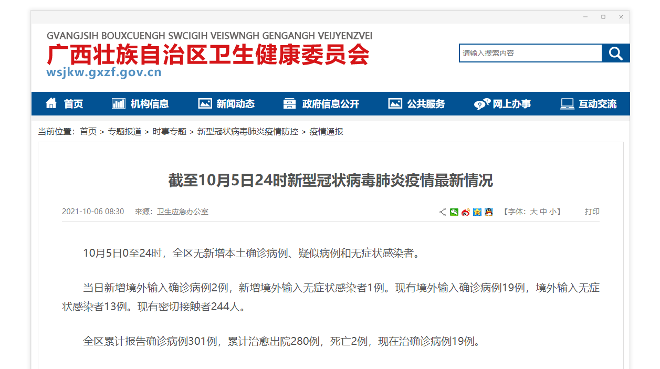Share the article via Weibo icon
The height and width of the screenshot is (369, 660).
pyautogui.click(x=466, y=212)
